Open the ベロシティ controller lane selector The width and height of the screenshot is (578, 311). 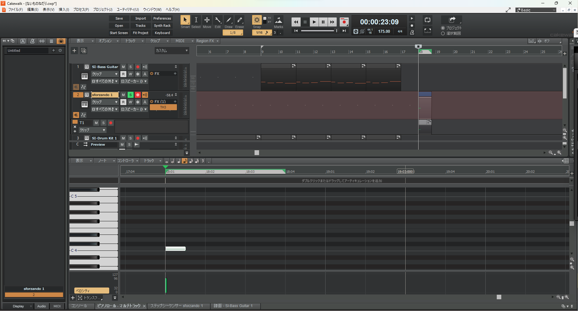pos(92,291)
